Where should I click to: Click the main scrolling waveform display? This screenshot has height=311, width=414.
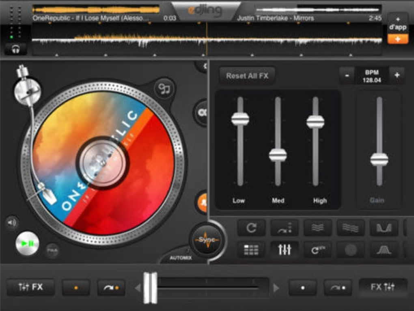[207, 40]
